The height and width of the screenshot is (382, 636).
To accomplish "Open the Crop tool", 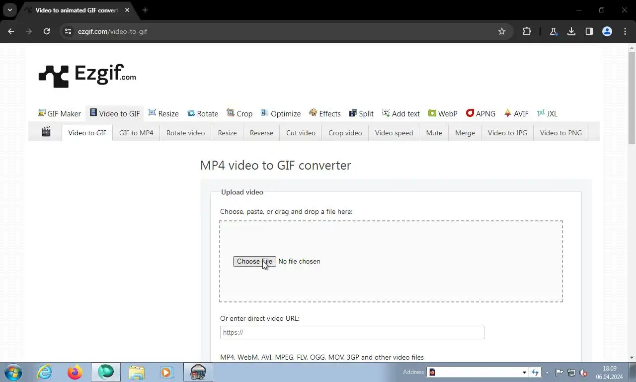I will coord(239,113).
